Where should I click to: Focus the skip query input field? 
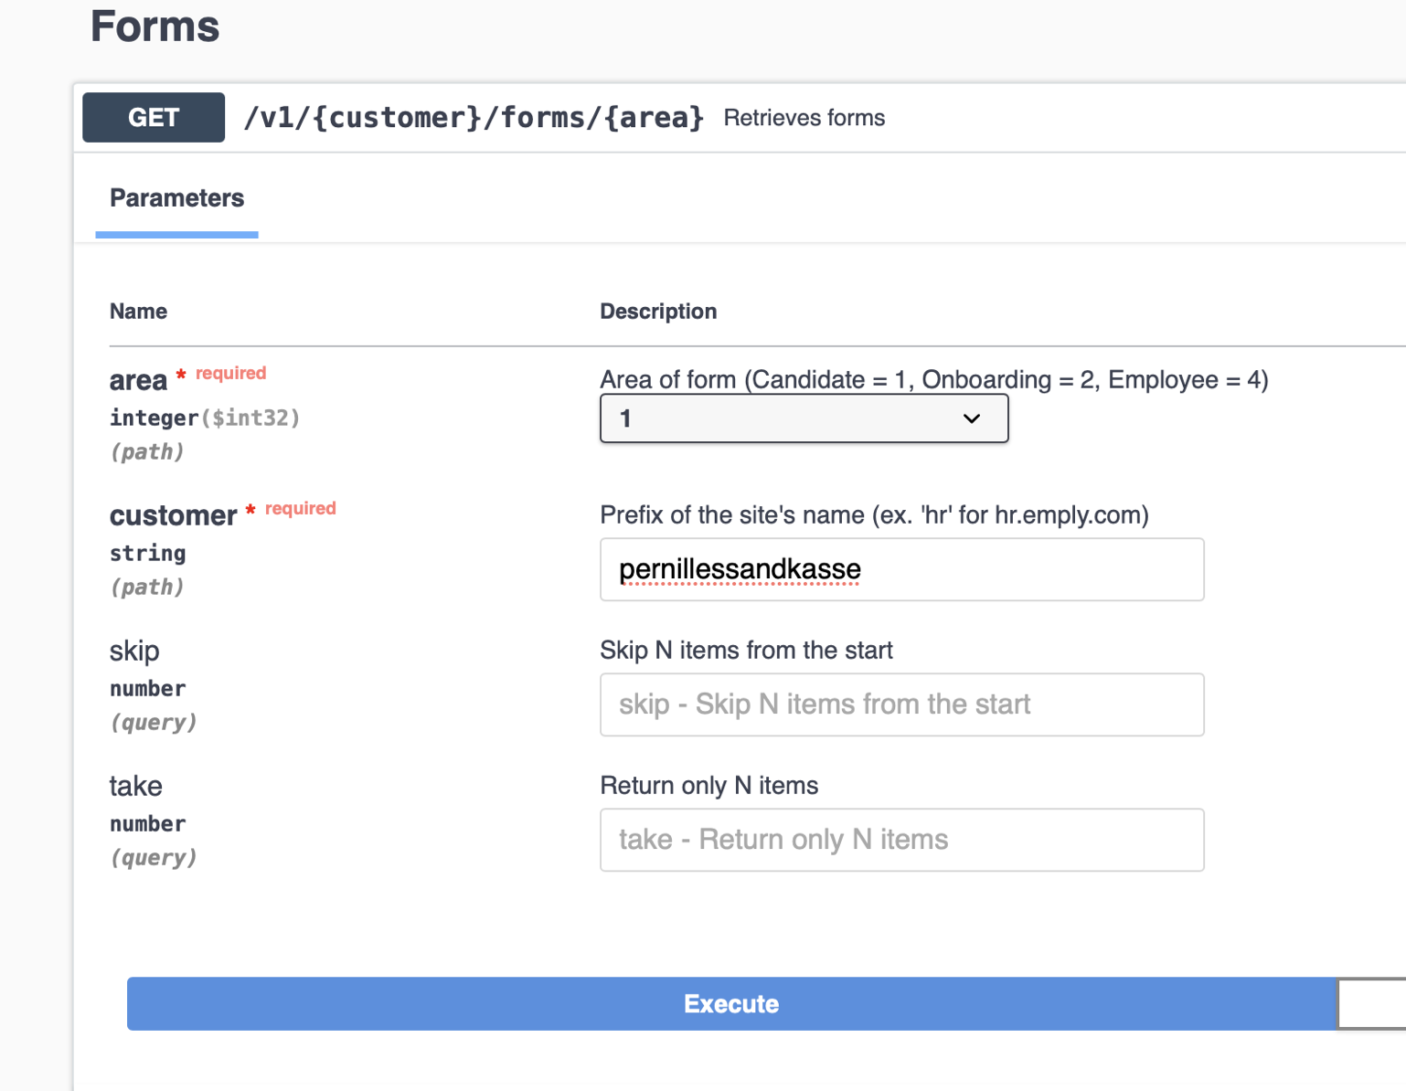(x=901, y=704)
